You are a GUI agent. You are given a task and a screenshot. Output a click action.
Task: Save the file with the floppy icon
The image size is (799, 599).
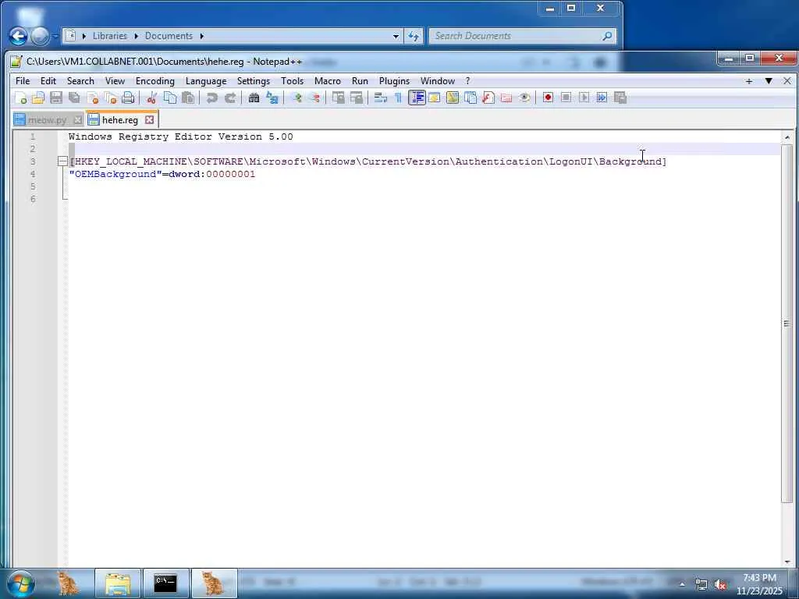pos(56,97)
